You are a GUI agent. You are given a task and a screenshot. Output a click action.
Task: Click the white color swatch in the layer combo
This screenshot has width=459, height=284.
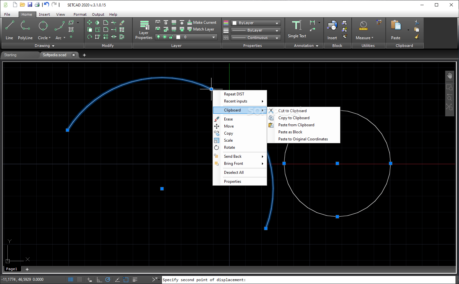pyautogui.click(x=178, y=37)
